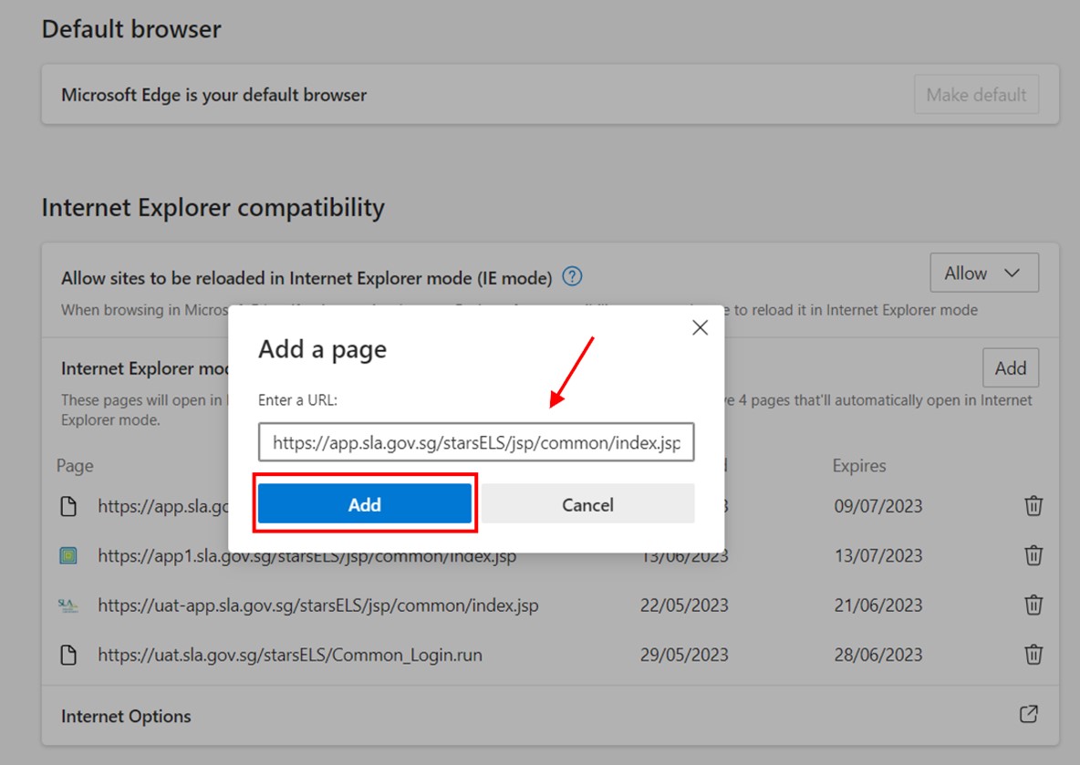
Task: Cancel the Add a page dialog
Action: 587,504
